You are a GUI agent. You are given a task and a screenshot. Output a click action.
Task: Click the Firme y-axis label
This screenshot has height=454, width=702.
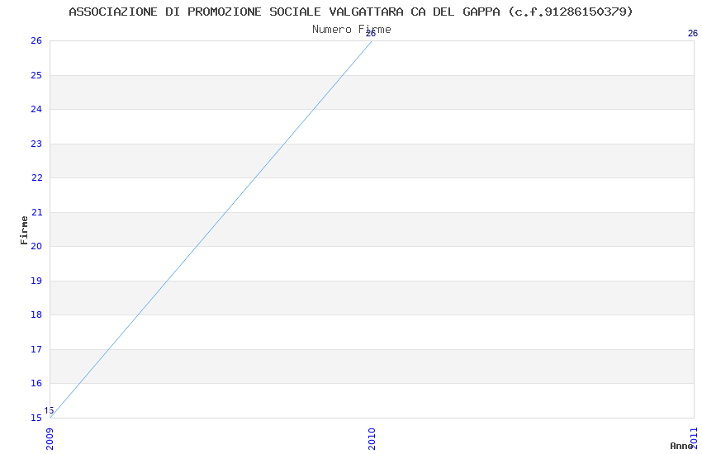pyautogui.click(x=24, y=230)
